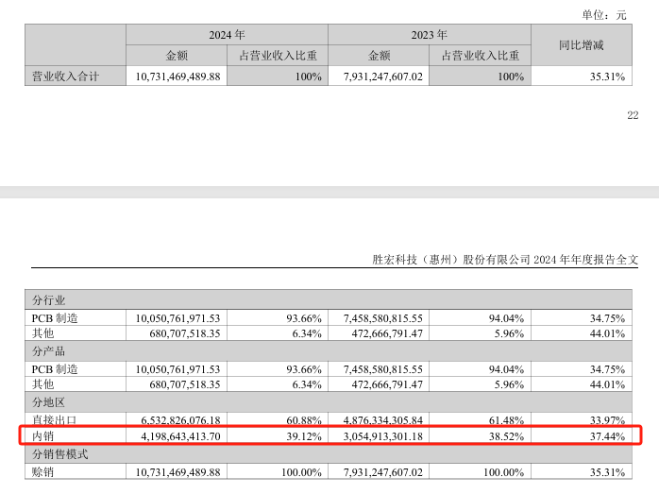Click the 单位：元 unit label
This screenshot has height=494, width=659.
point(604,15)
